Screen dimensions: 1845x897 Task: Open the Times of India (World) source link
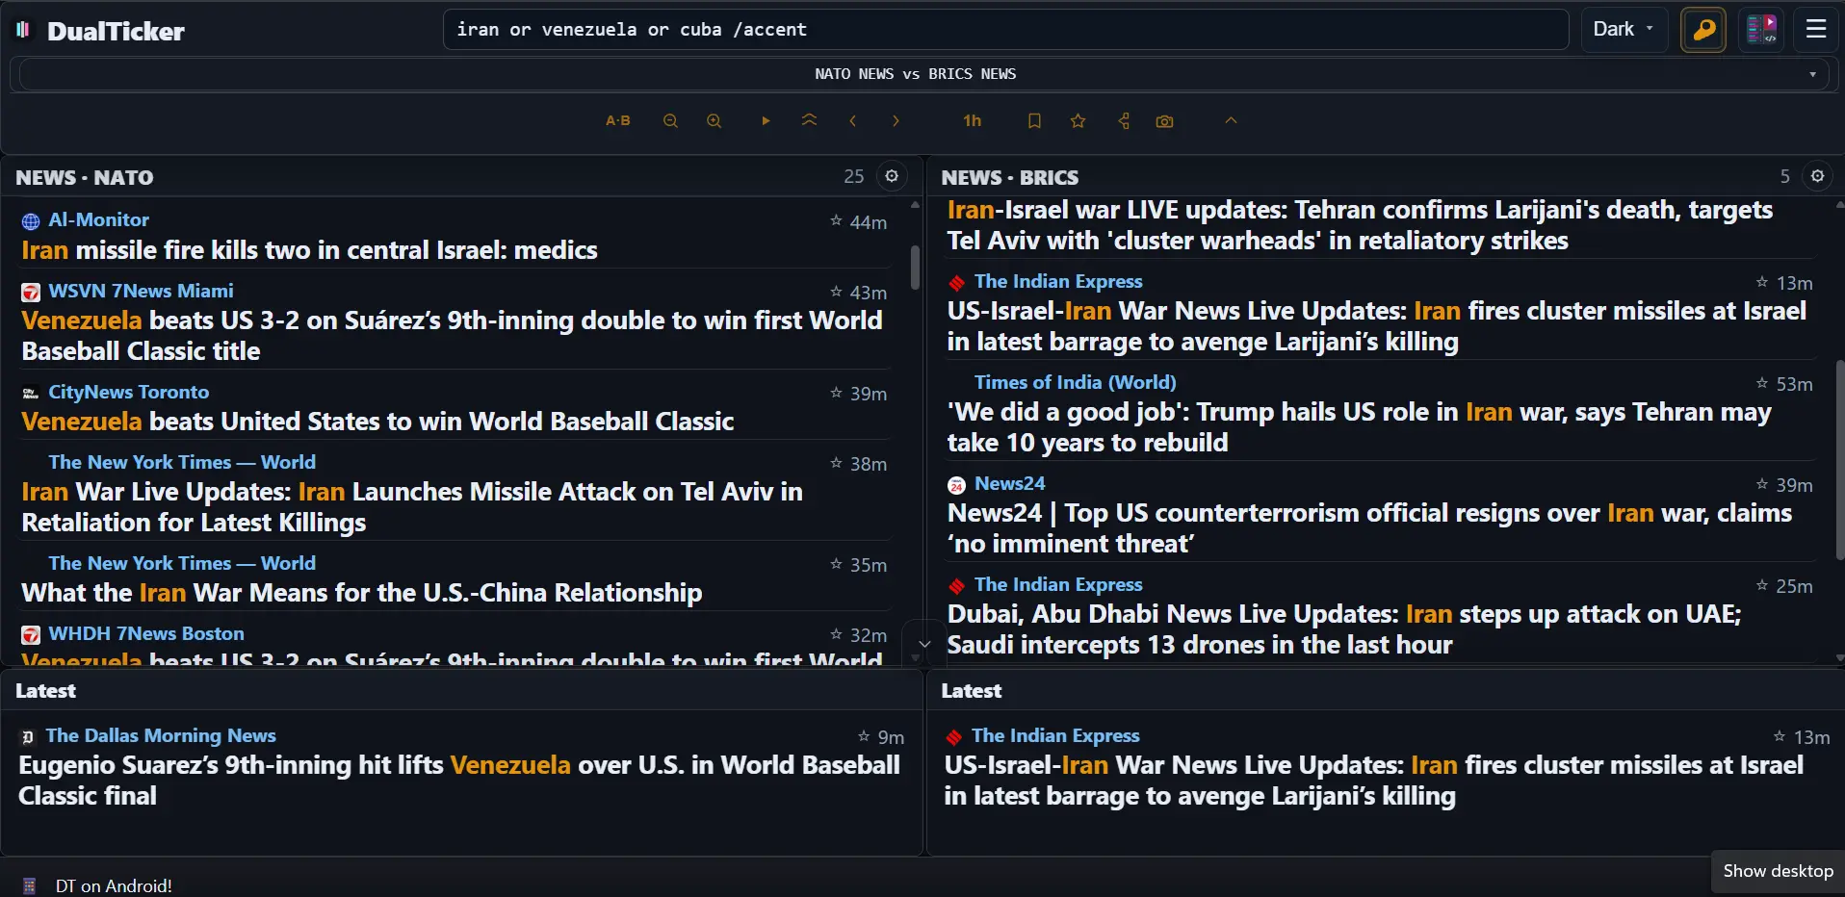tap(1075, 382)
